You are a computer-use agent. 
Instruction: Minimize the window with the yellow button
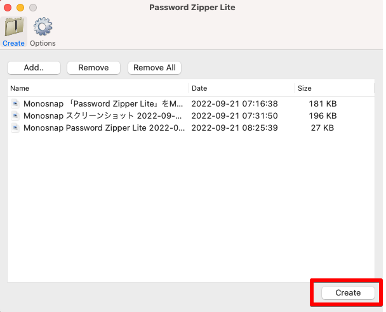point(20,8)
